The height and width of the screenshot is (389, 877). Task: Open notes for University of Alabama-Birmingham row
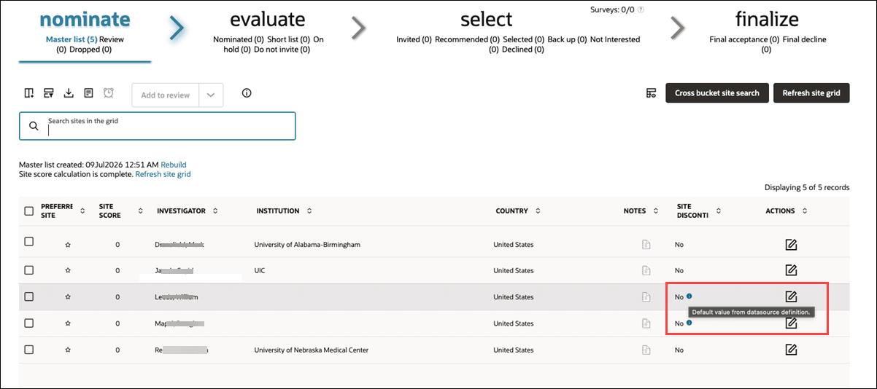(646, 245)
